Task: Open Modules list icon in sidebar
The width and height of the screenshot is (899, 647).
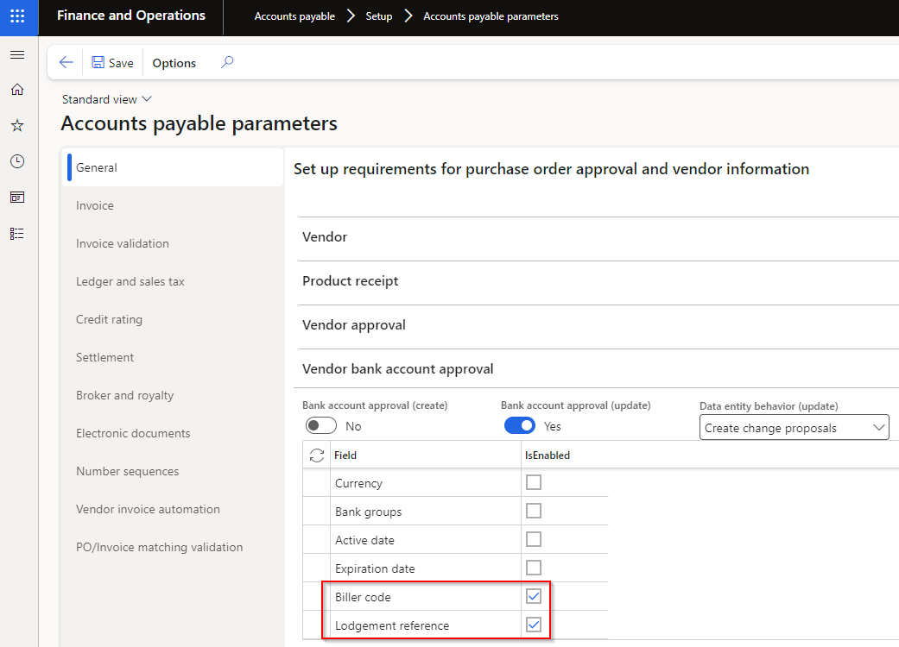Action: tap(17, 233)
